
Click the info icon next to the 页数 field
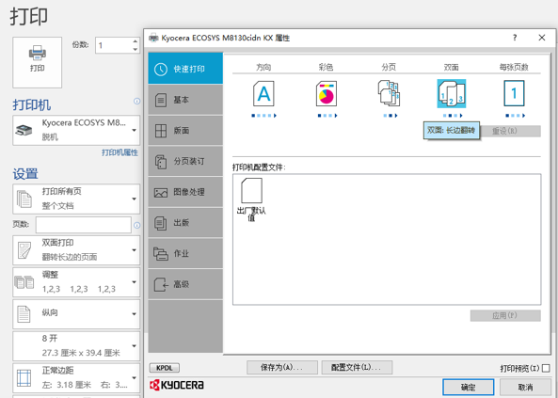136,225
